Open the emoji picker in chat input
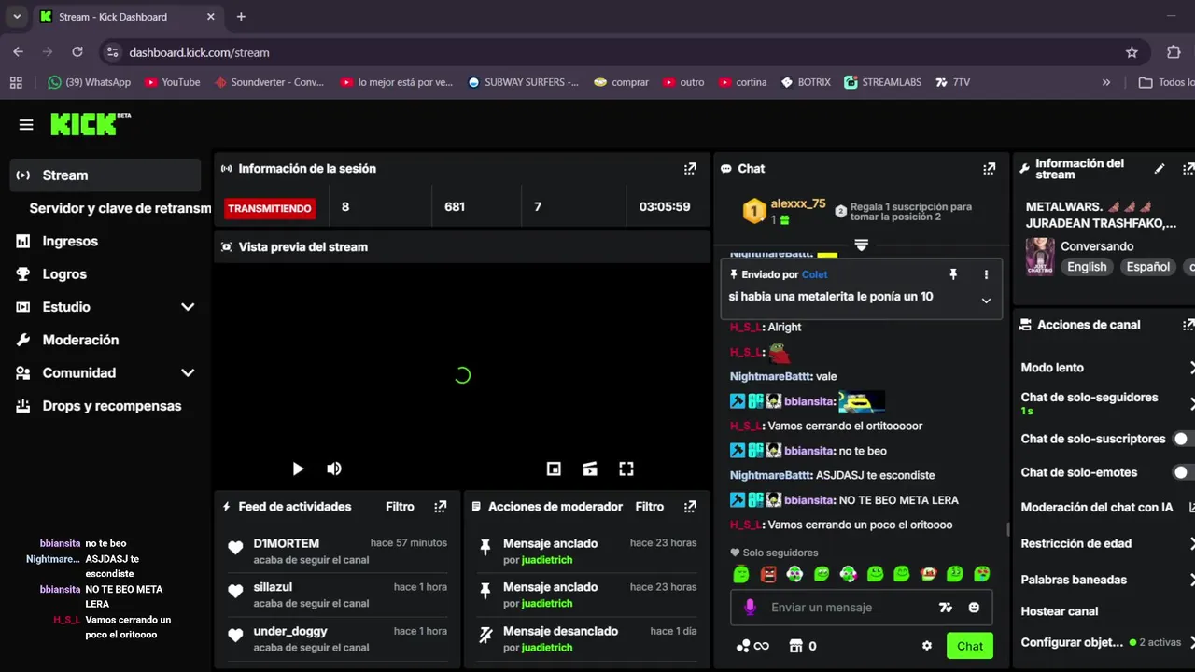This screenshot has height=672, width=1195. [x=974, y=608]
